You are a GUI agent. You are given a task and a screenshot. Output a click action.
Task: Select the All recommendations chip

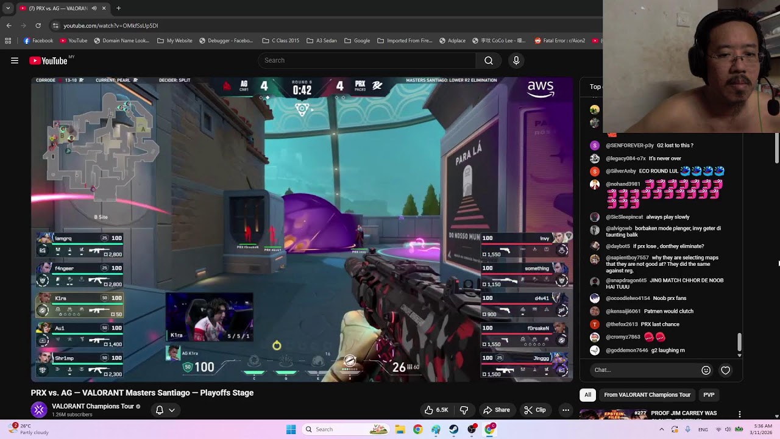coord(587,394)
